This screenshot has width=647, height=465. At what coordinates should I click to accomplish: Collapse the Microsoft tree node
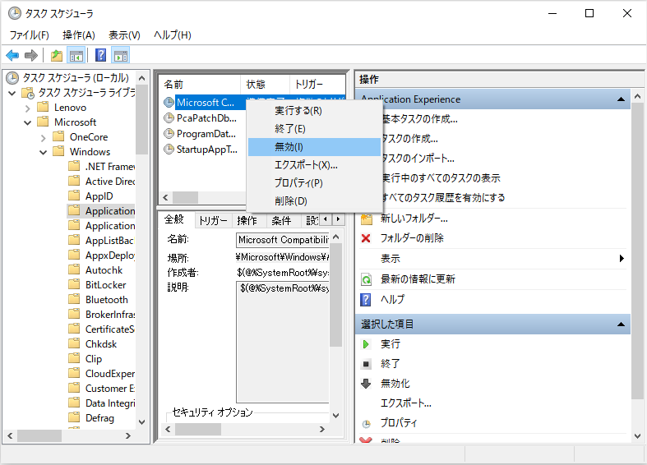(28, 122)
